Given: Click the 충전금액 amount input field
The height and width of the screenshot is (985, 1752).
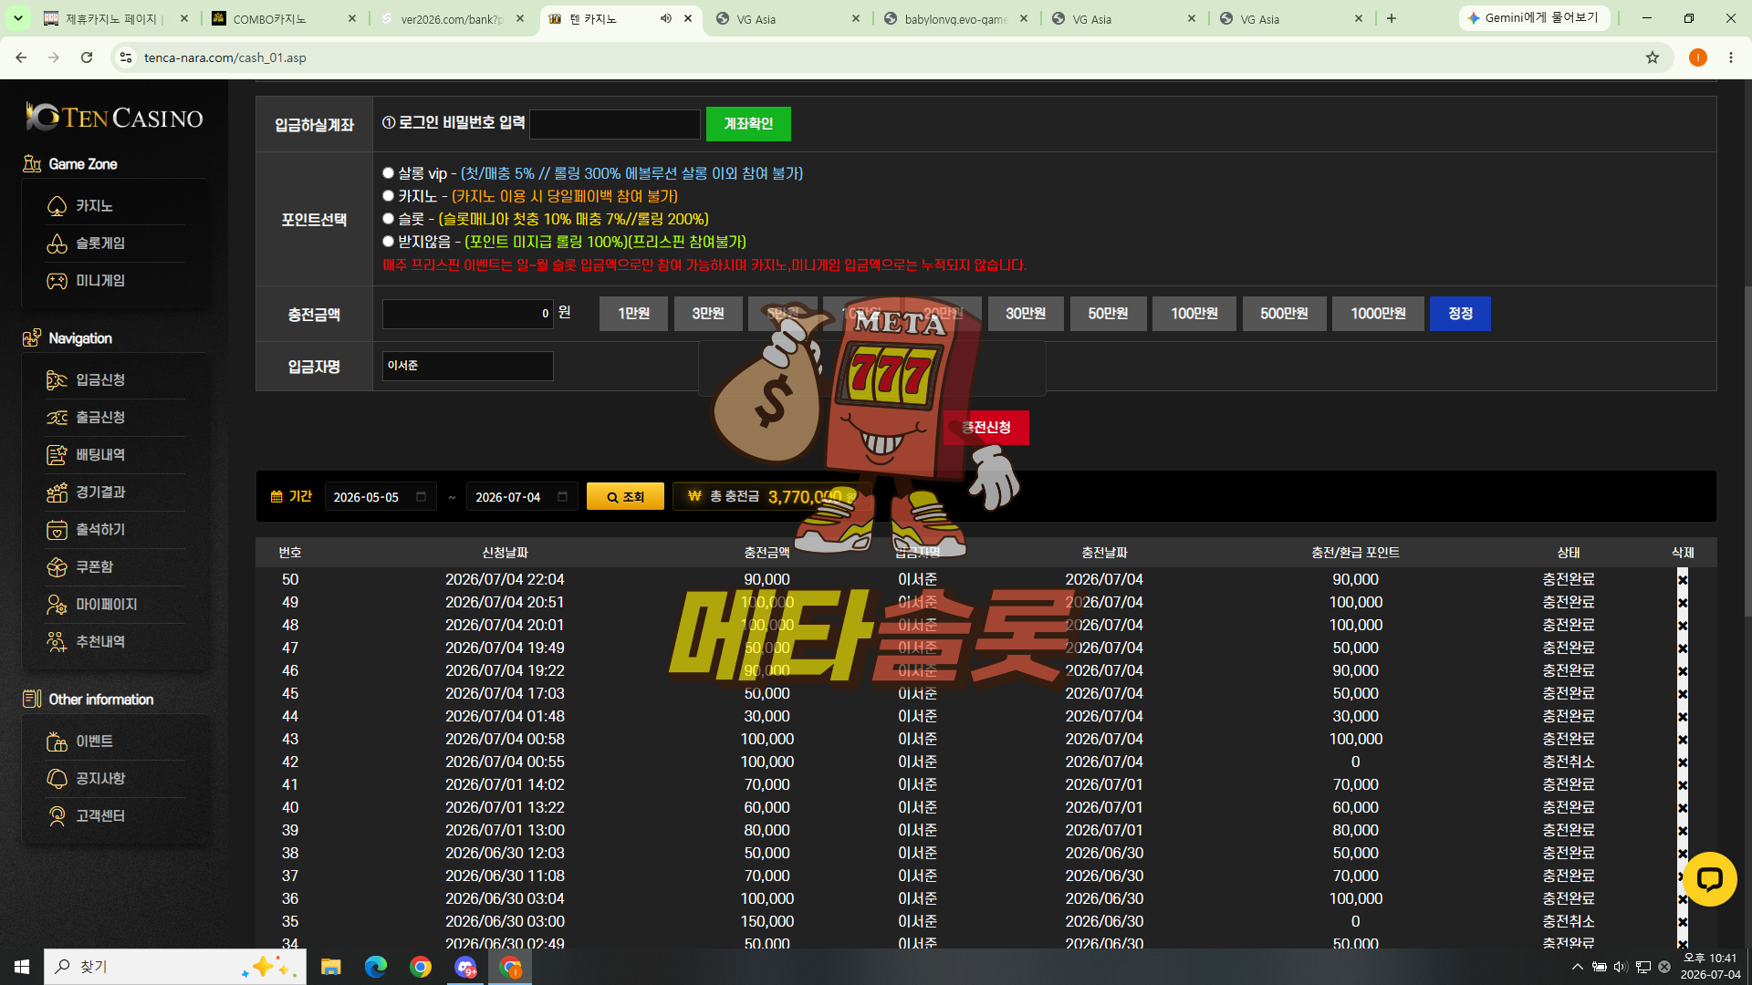Looking at the screenshot, I should pos(468,314).
